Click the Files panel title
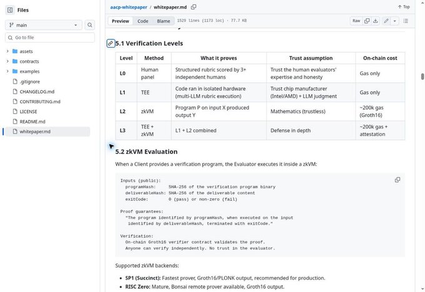 tap(22, 10)
